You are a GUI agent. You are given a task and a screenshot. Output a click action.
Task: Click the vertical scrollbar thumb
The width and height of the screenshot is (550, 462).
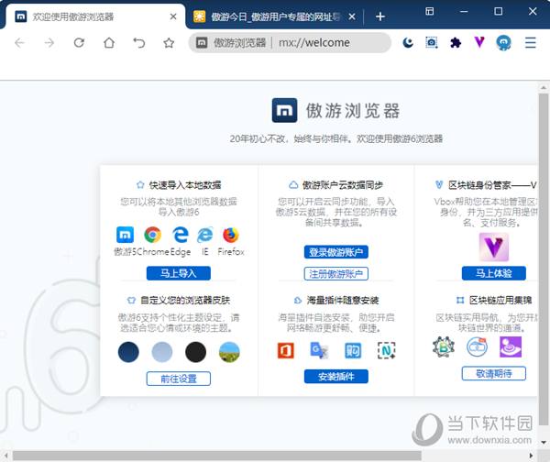coord(544,259)
